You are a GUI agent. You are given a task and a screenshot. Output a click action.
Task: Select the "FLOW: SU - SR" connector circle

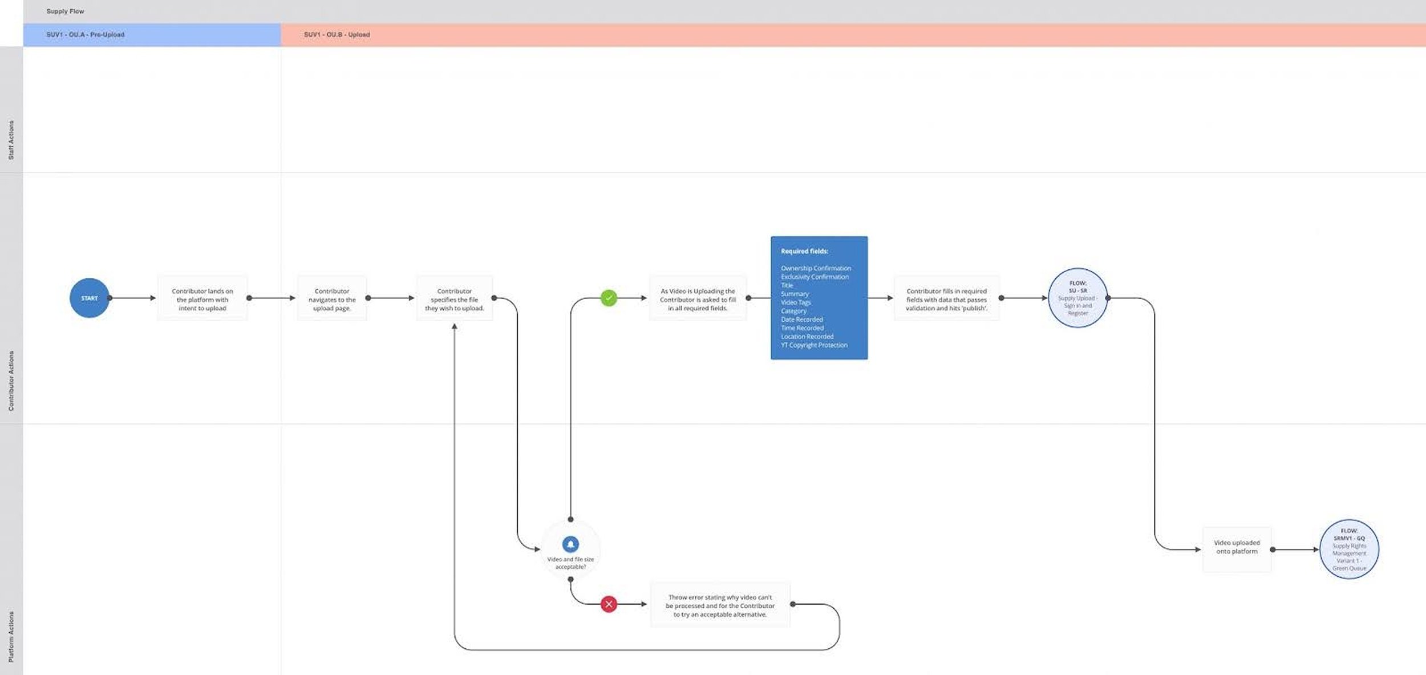click(1077, 297)
